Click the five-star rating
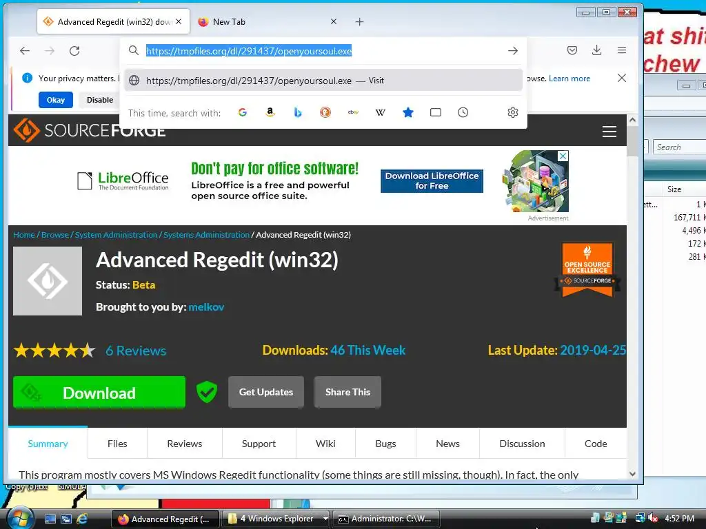Image resolution: width=706 pixels, height=529 pixels. click(x=54, y=351)
